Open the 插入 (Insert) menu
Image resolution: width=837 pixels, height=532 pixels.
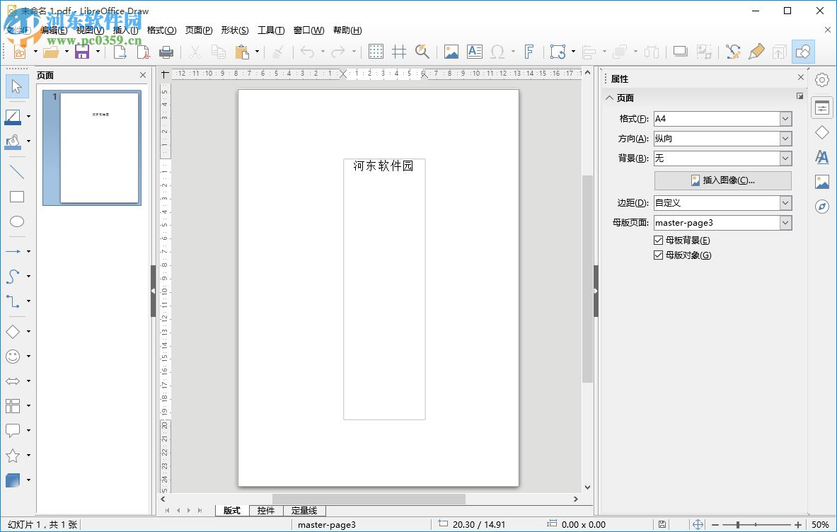pyautogui.click(x=124, y=30)
